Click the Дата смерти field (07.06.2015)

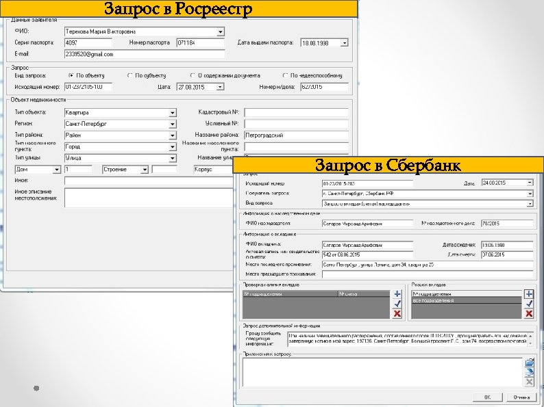pyautogui.click(x=507, y=255)
